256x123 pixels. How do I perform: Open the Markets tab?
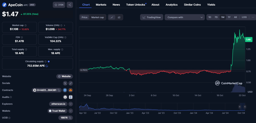point(101,5)
